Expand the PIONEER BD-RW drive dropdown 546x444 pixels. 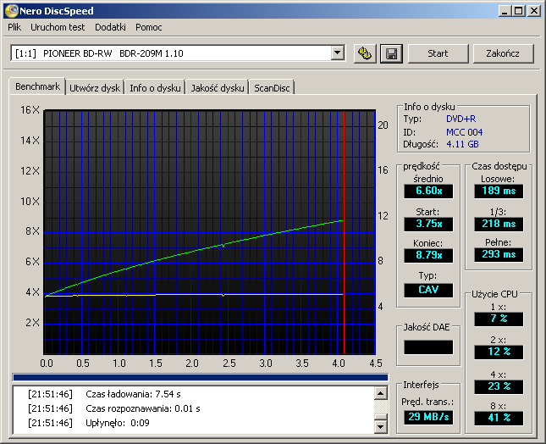click(x=337, y=53)
